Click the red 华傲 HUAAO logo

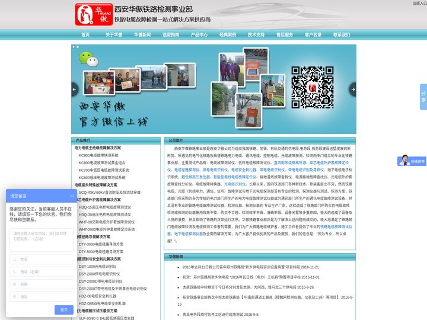point(94,14)
